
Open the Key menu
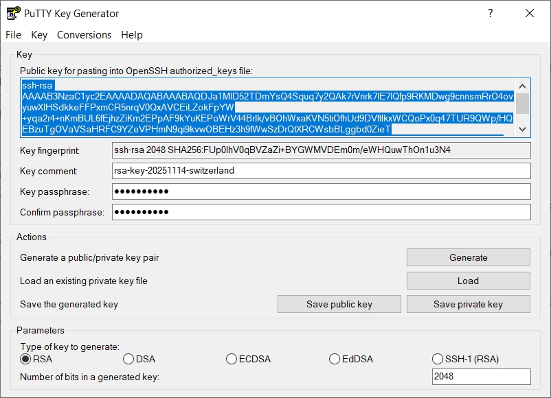coord(39,35)
